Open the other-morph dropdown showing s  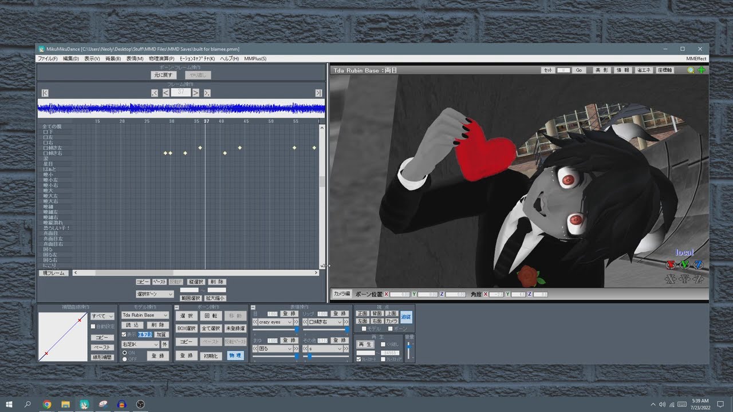[x=325, y=348]
